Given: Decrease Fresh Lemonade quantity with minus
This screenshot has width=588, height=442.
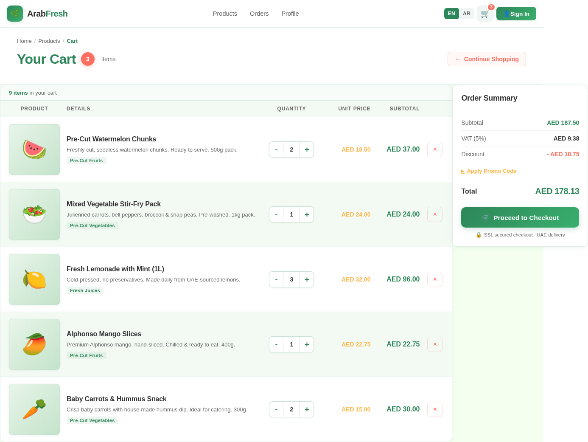Looking at the screenshot, I should (276, 279).
